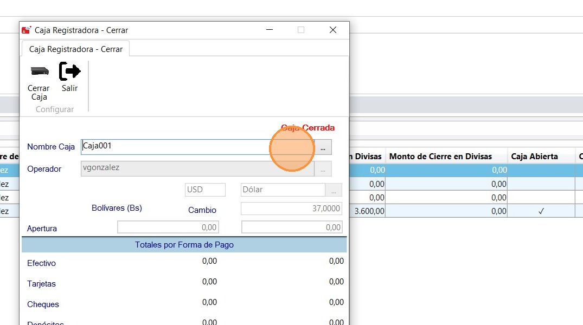Click the Operador label
Image resolution: width=583 pixels, height=325 pixels.
point(44,169)
